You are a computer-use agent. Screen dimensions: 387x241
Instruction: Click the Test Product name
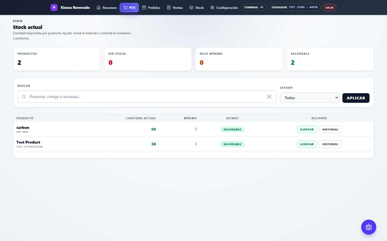(28, 142)
